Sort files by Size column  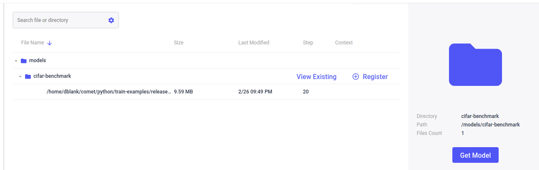179,43
